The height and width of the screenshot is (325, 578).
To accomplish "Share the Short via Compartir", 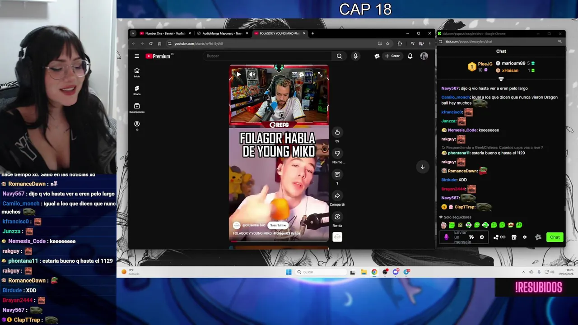I will pos(337,195).
